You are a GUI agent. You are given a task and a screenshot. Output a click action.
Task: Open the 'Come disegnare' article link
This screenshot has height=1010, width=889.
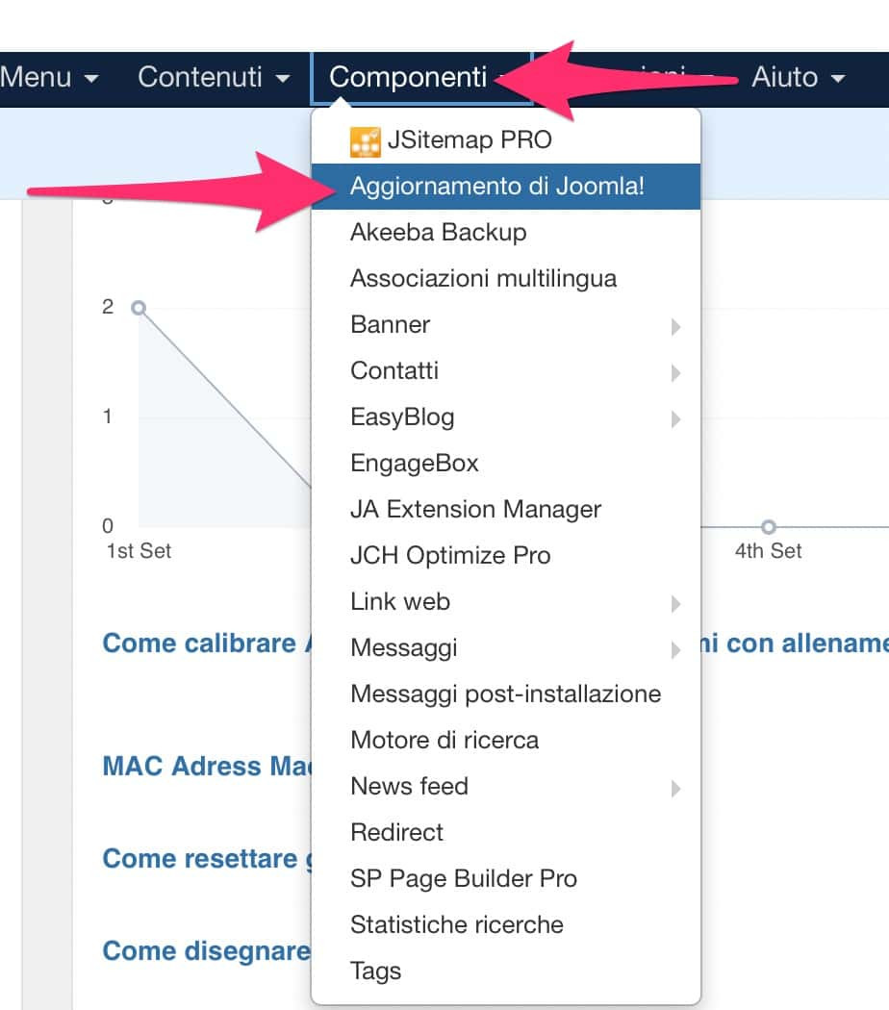pos(206,951)
